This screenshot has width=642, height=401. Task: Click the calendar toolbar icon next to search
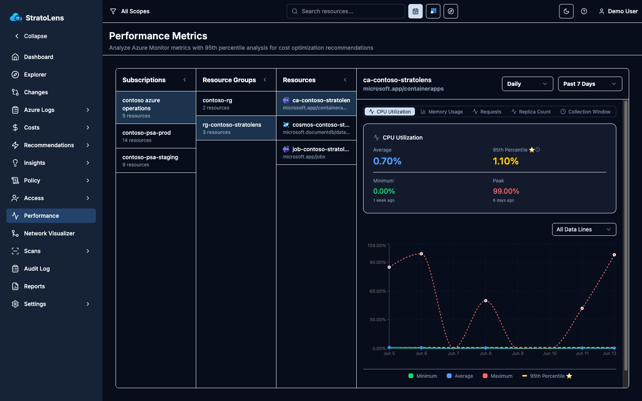[415, 11]
